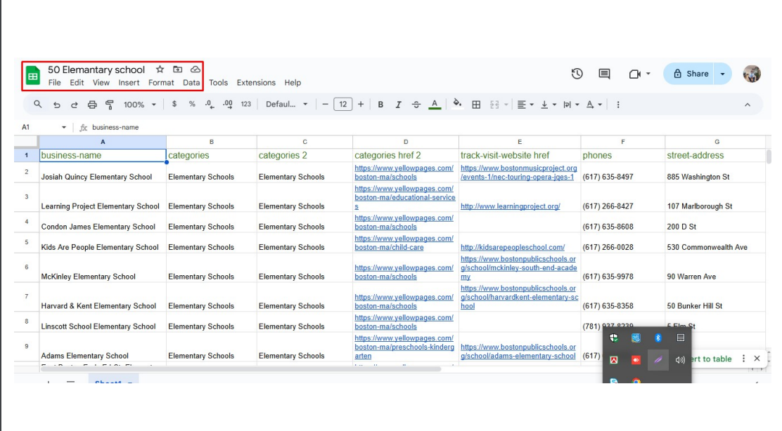This screenshot has width=782, height=431.
Task: Open the Format menu
Action: pyautogui.click(x=161, y=83)
